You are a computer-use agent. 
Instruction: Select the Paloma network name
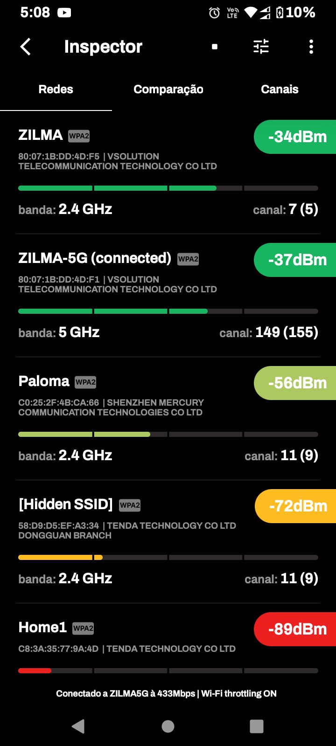pyautogui.click(x=44, y=381)
